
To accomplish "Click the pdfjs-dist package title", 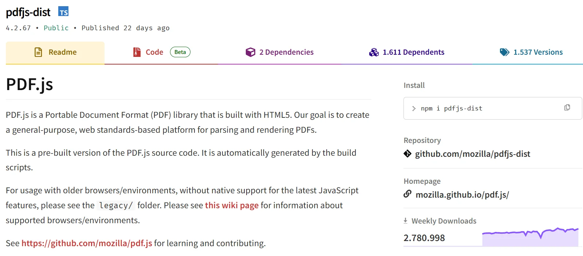I will [28, 12].
